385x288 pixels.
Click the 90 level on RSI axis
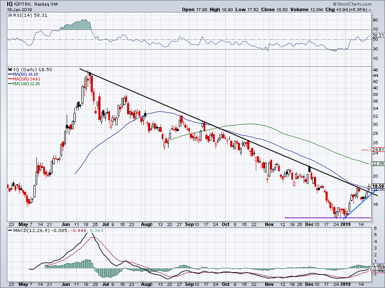[376, 20]
